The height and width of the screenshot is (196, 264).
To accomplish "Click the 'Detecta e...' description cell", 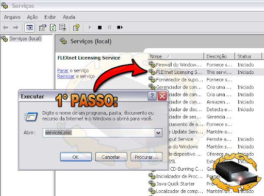I will coord(219,110).
